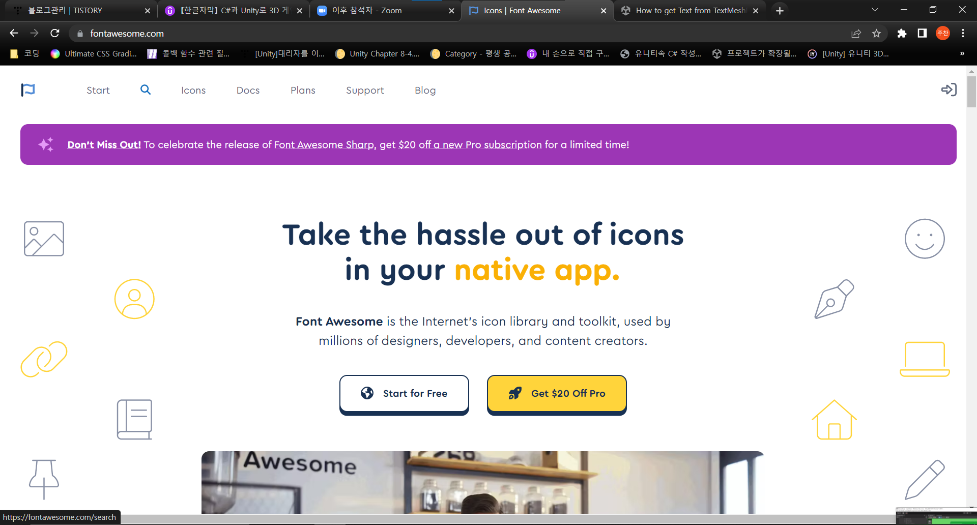Click the yellow link chain icon
The height and width of the screenshot is (525, 977).
tap(44, 359)
